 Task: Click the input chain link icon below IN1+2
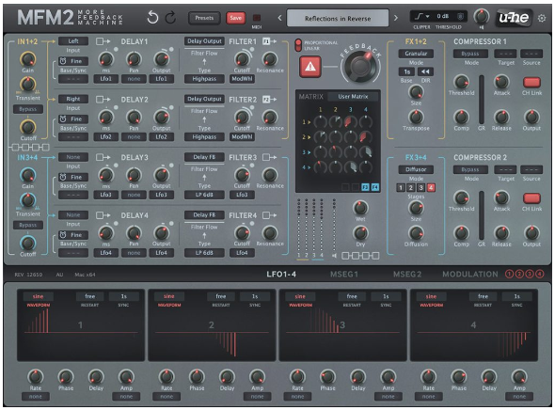[x=30, y=147]
